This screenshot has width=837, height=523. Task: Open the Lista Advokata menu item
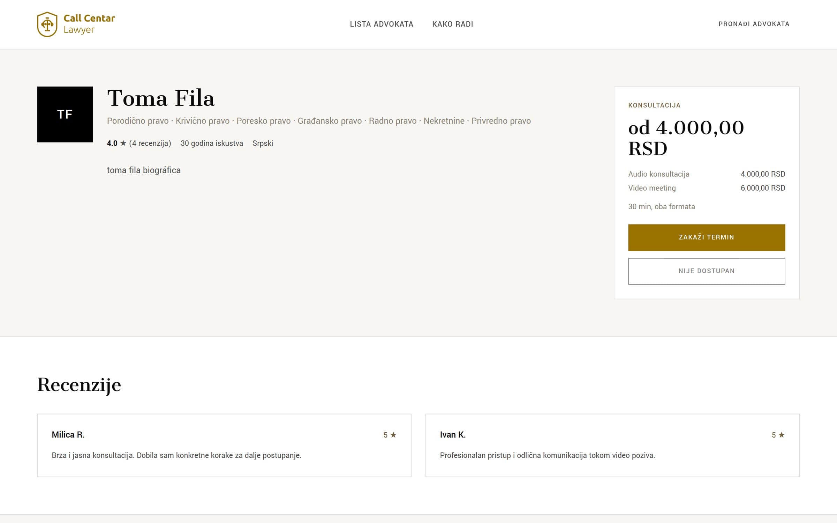coord(382,24)
